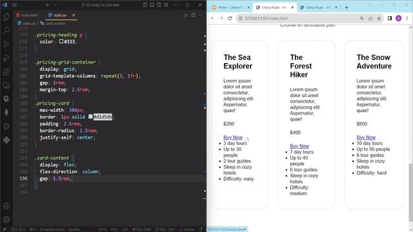Screen dimensions: 413x232
Task: Open the errors and warnings status bar item
Action: coord(18,229)
